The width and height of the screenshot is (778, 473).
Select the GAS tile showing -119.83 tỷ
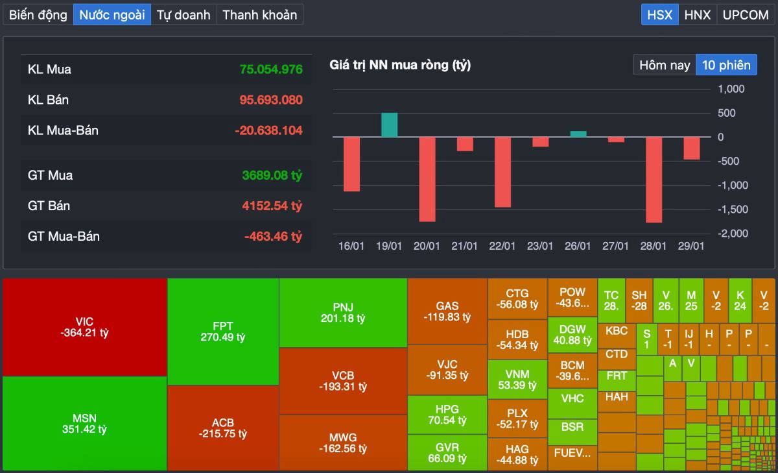point(447,311)
